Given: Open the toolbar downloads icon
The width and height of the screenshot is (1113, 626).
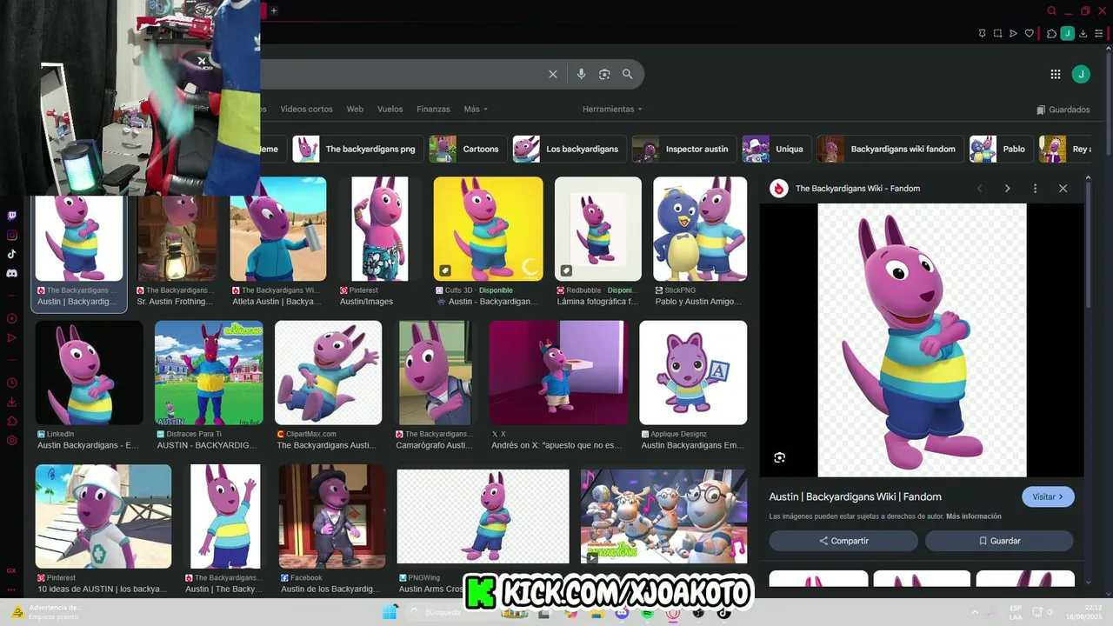Looking at the screenshot, I should (1083, 33).
